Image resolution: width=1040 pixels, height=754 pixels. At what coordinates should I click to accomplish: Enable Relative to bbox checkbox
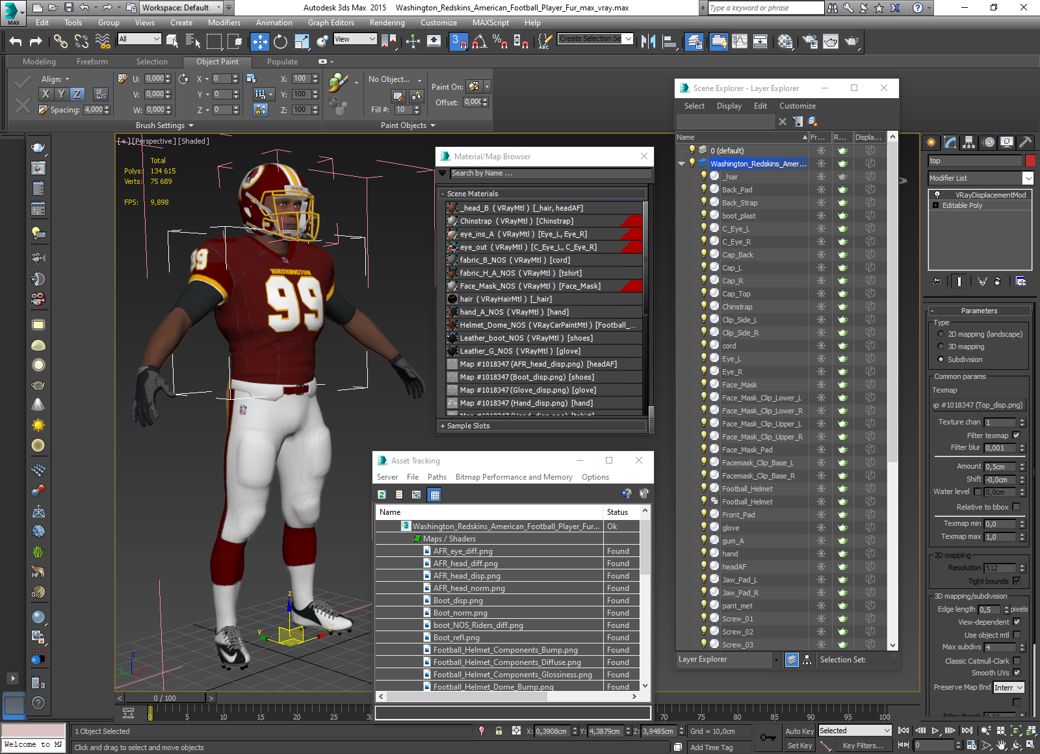click(1017, 507)
